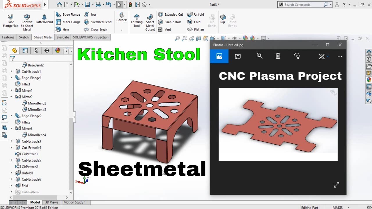Image resolution: width=372 pixels, height=209 pixels.
Task: Select CirPattern1 in the feature tree
Action: point(27,154)
